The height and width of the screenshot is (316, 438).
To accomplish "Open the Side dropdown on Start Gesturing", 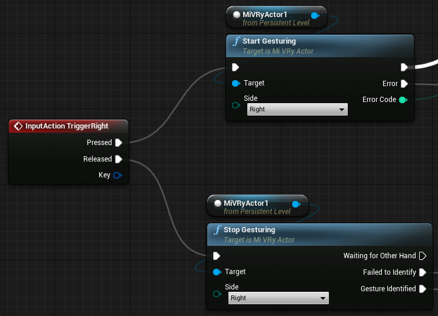I will click(x=298, y=109).
